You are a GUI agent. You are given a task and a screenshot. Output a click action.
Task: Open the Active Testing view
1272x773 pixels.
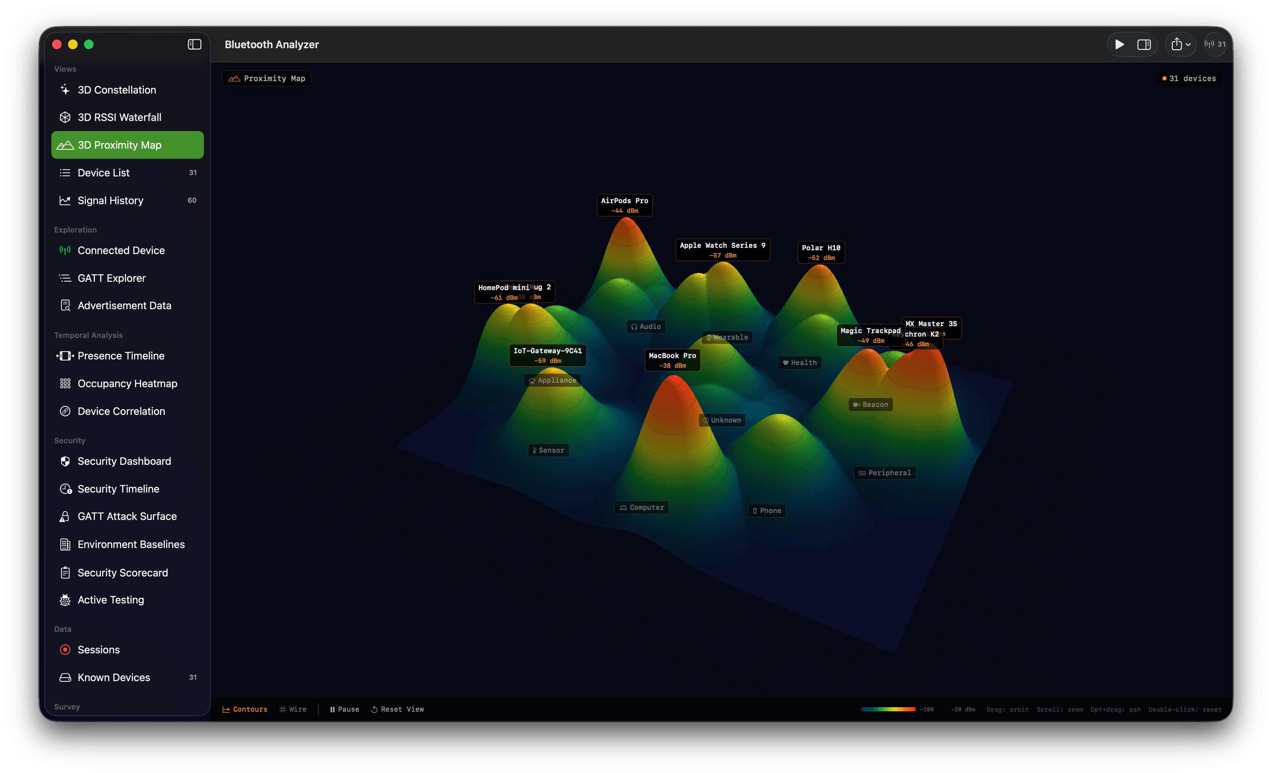[x=127, y=600]
